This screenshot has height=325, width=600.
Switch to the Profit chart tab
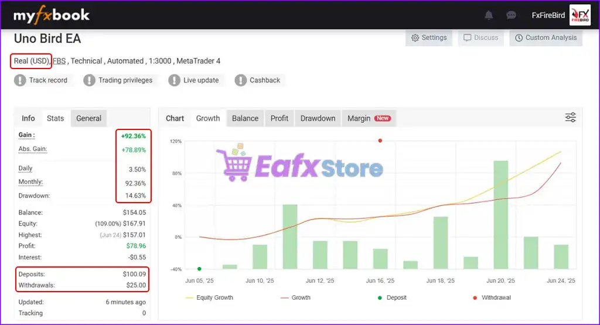pos(279,118)
